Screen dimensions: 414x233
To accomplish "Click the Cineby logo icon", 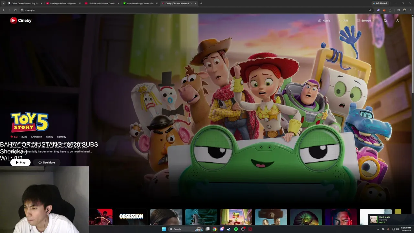I will (x=13, y=20).
